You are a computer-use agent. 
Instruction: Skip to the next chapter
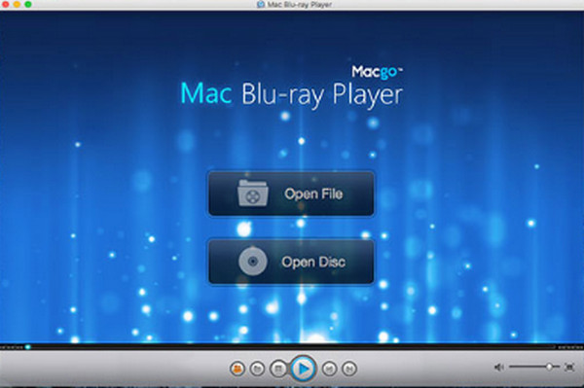pos(349,369)
